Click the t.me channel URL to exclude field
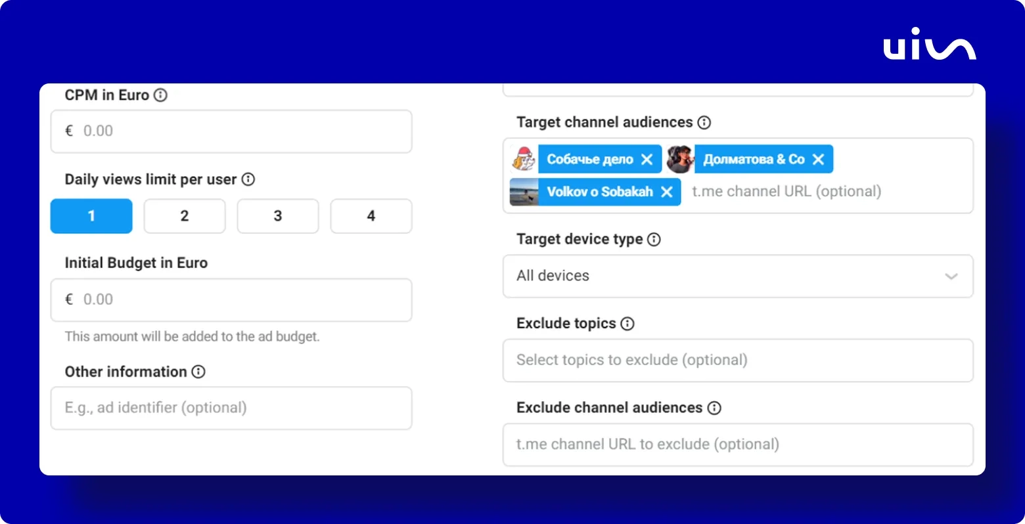1025x524 pixels. pyautogui.click(x=738, y=445)
